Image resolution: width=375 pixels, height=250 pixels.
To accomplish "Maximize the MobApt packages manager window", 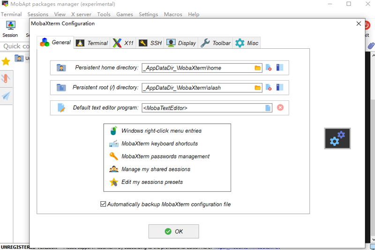I will (349, 4).
